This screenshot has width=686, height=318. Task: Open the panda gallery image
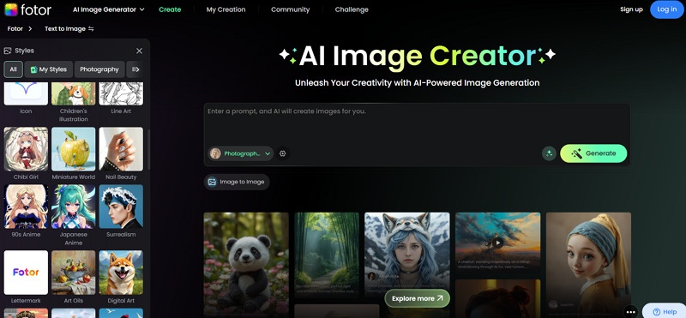click(246, 265)
